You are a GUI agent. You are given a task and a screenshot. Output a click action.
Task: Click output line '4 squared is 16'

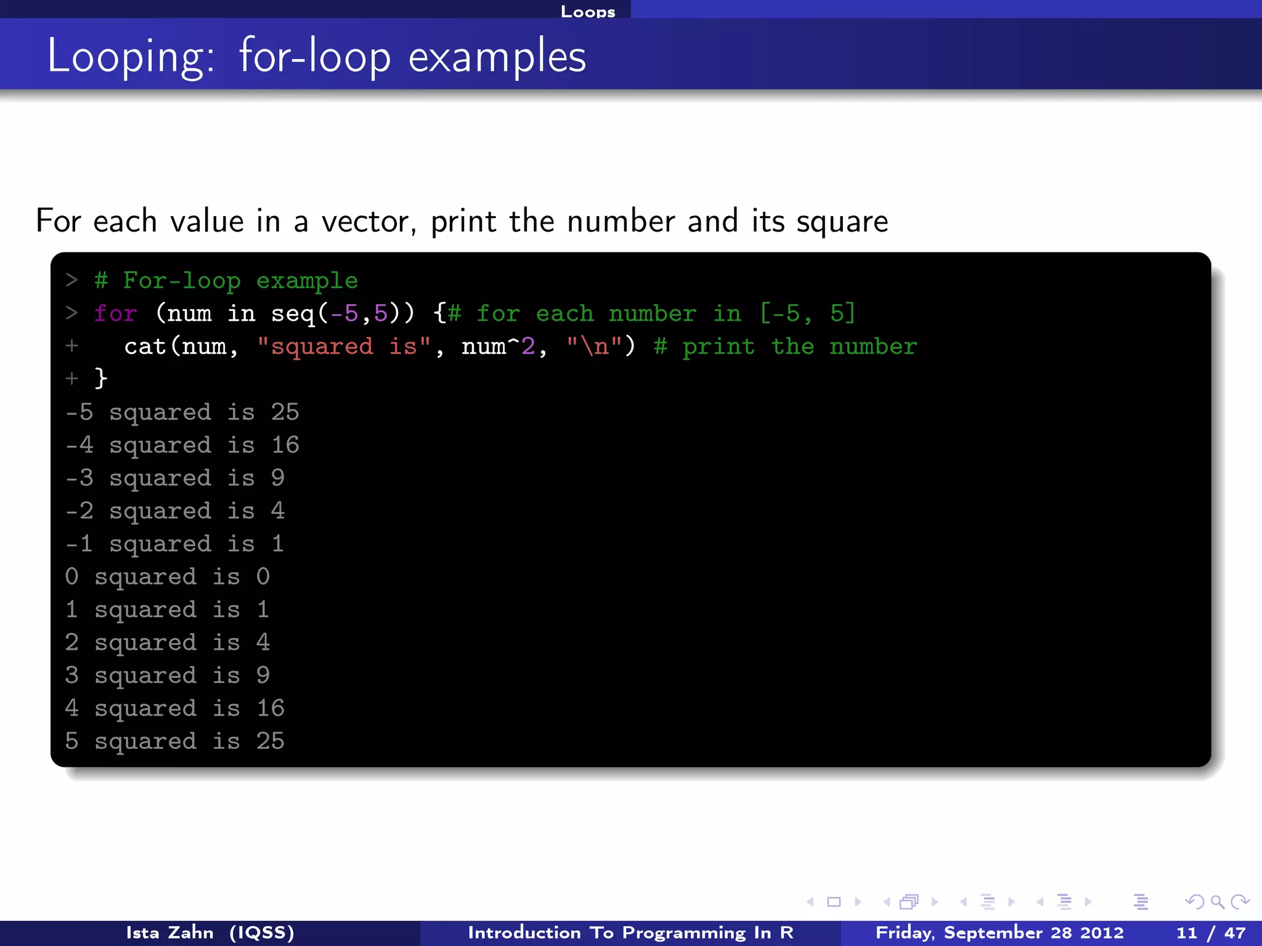click(x=175, y=709)
